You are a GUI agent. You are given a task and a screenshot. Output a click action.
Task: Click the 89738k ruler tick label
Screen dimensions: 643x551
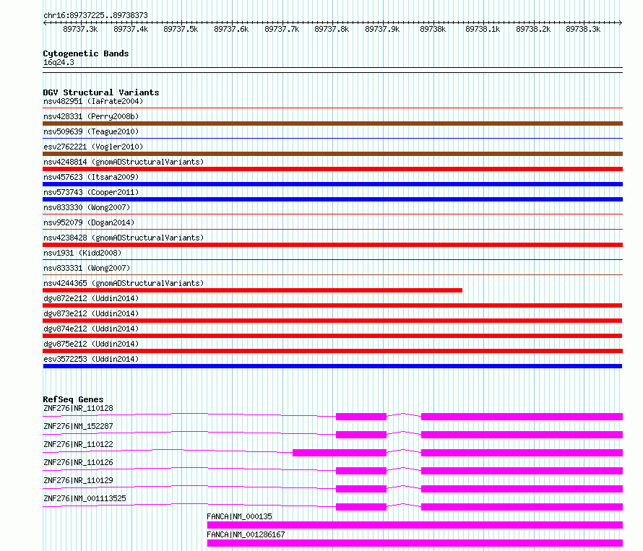433,29
